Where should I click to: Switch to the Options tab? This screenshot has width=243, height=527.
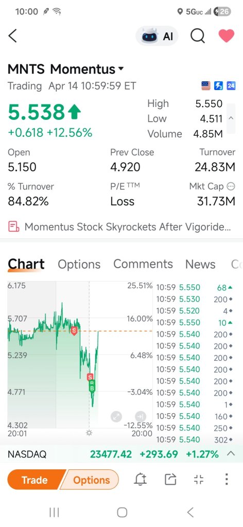point(79,264)
